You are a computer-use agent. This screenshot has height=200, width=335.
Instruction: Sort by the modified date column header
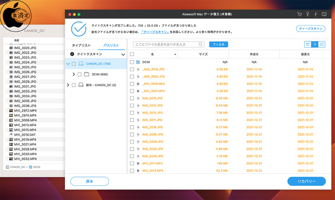click(305, 54)
